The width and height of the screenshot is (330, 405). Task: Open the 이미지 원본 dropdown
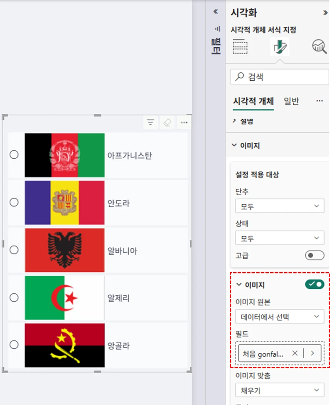[x=279, y=317]
